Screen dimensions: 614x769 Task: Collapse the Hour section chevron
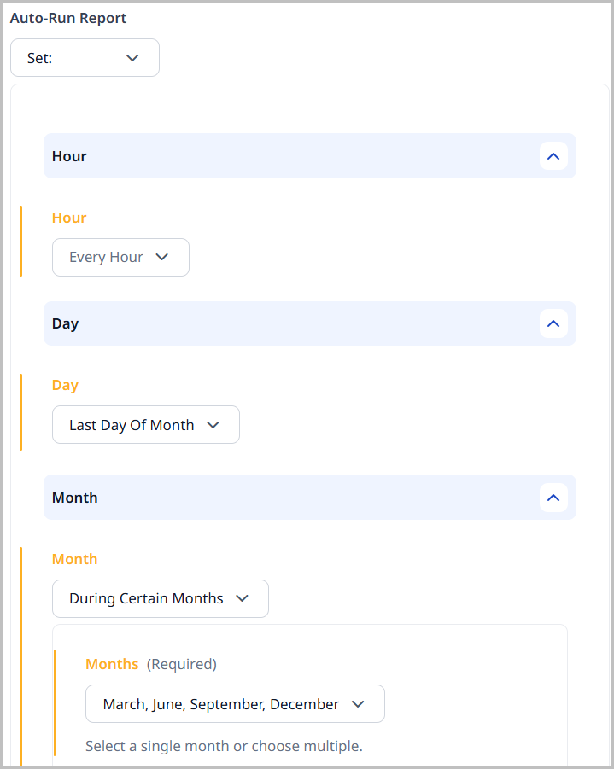point(553,156)
